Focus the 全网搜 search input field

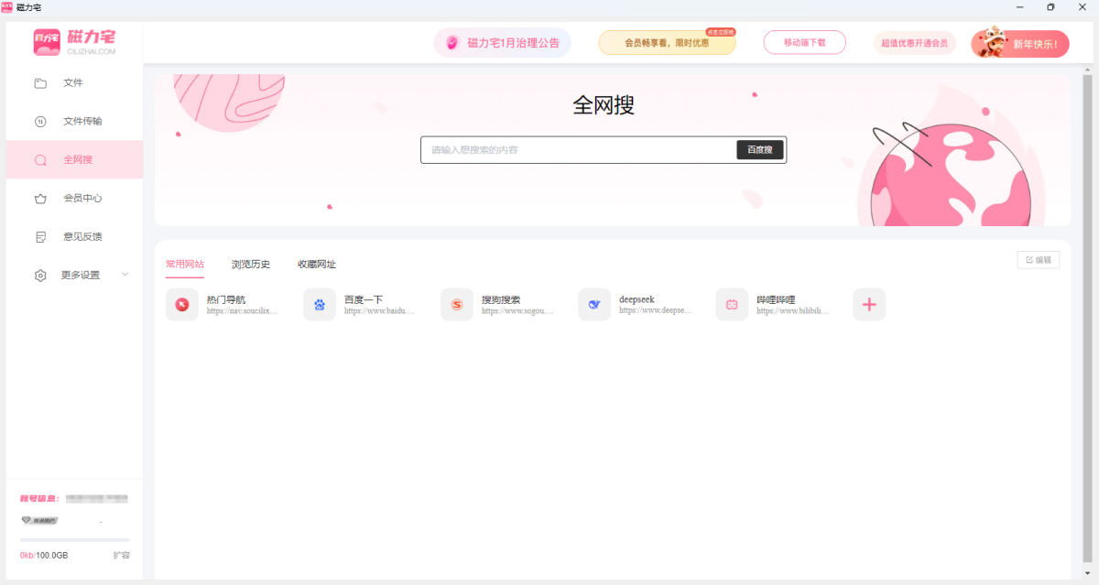point(577,150)
